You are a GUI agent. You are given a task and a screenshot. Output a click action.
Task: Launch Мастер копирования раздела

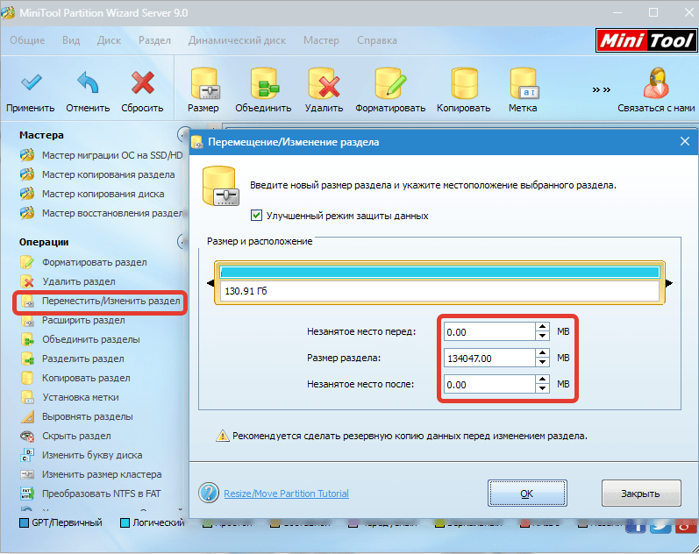(97, 174)
